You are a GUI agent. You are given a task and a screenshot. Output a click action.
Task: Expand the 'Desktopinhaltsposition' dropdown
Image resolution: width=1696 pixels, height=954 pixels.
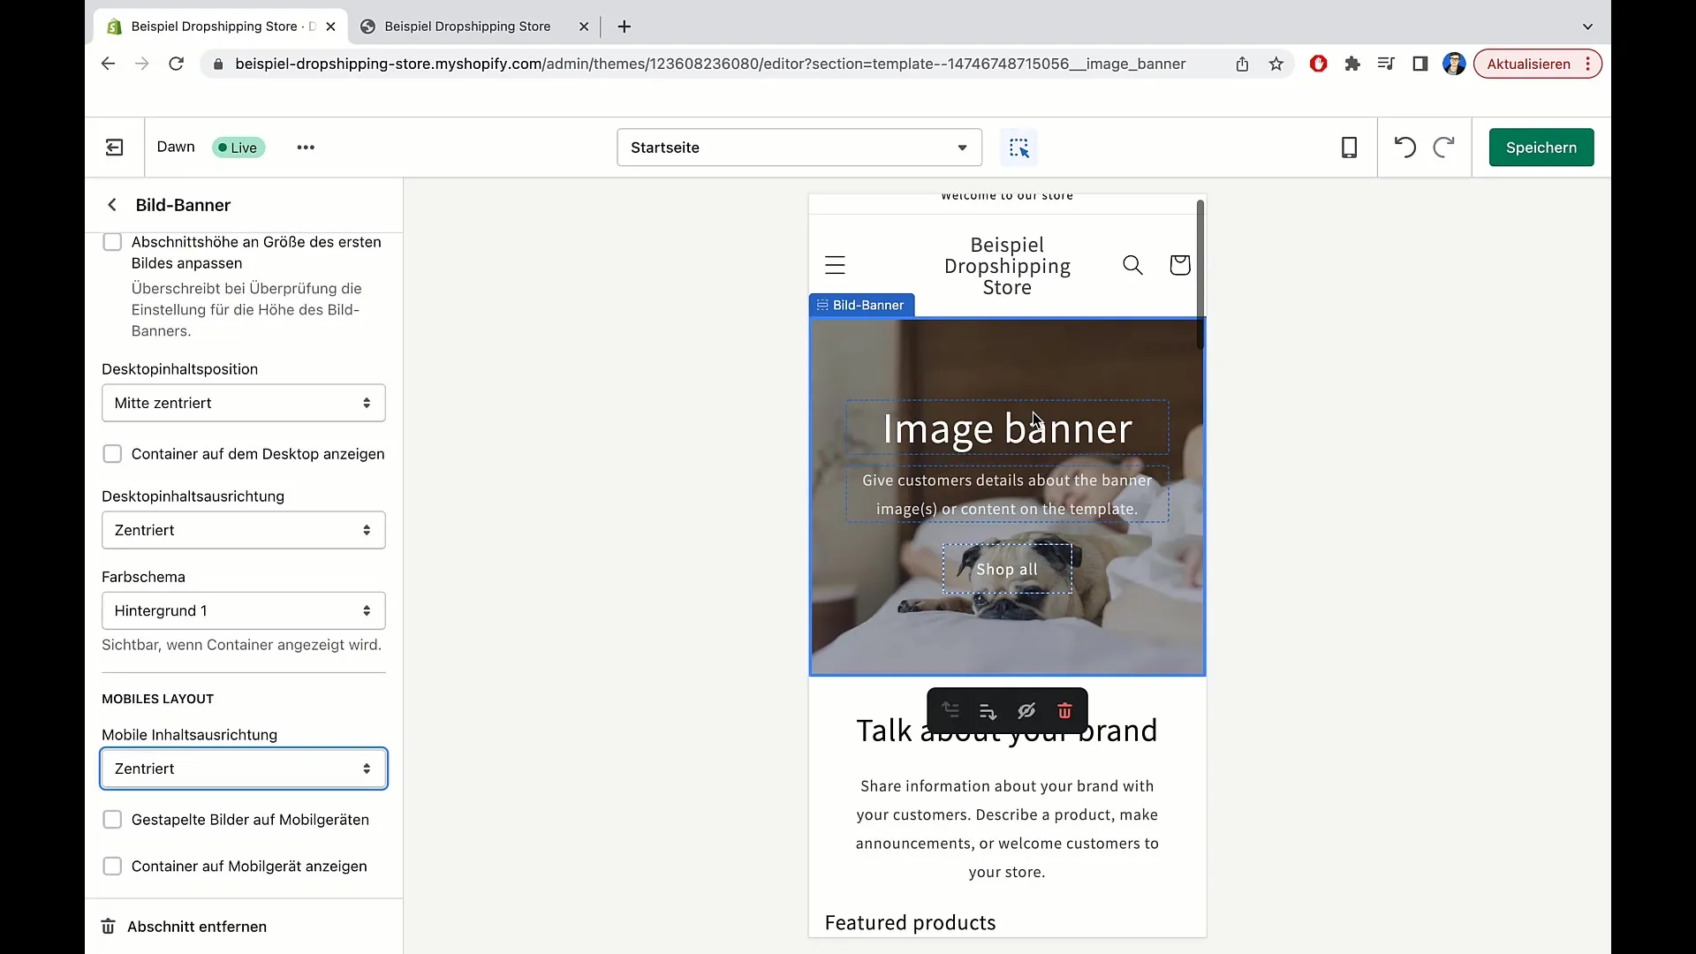[x=244, y=402]
